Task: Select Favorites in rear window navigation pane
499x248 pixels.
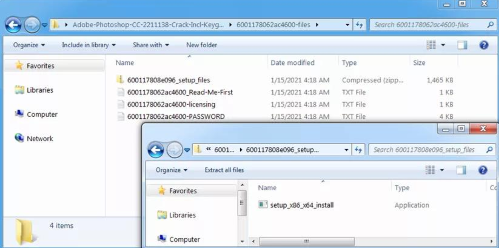Action: pos(40,66)
